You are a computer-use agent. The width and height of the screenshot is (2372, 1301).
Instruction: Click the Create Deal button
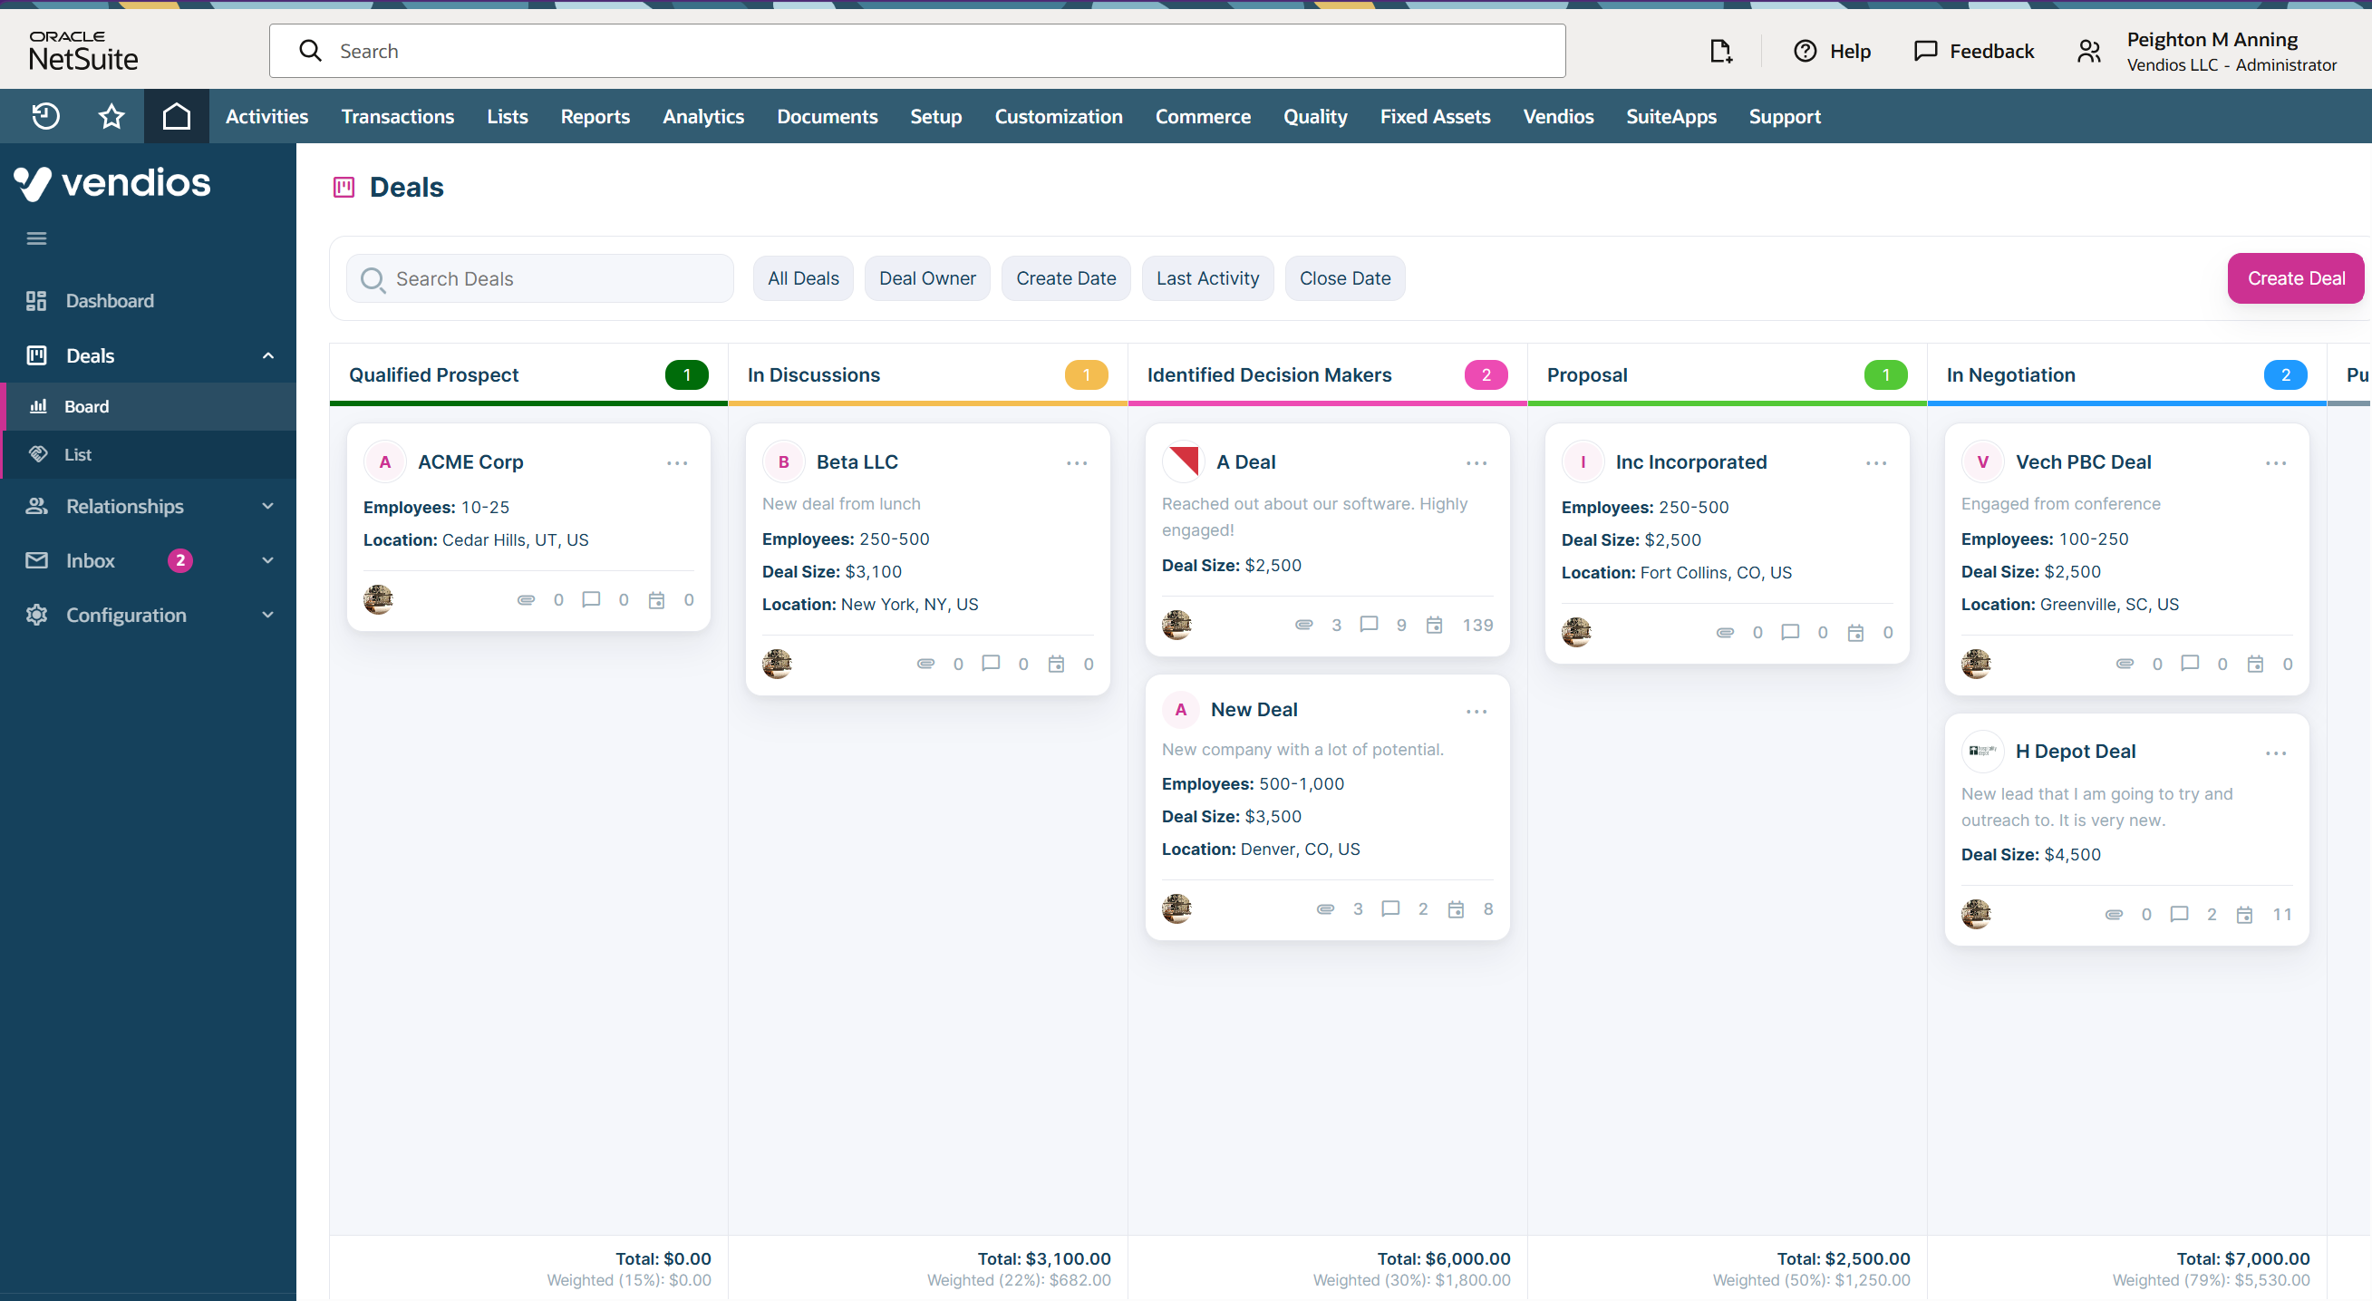2296,278
